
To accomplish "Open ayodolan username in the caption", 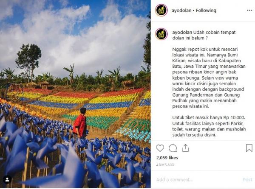I will 182,32.
